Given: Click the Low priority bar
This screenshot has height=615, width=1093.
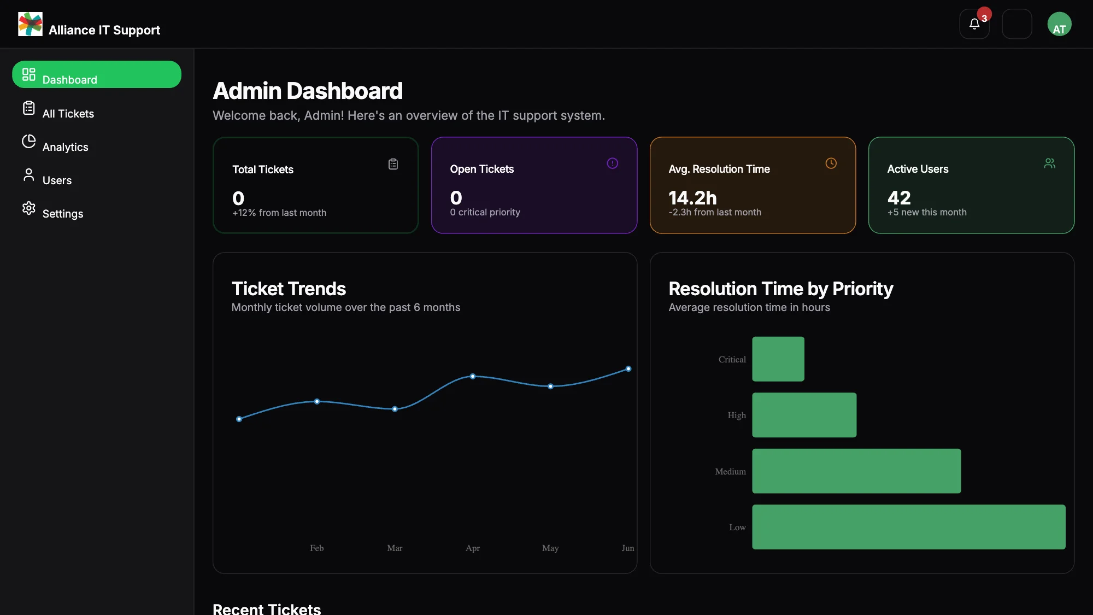Looking at the screenshot, I should click(909, 527).
